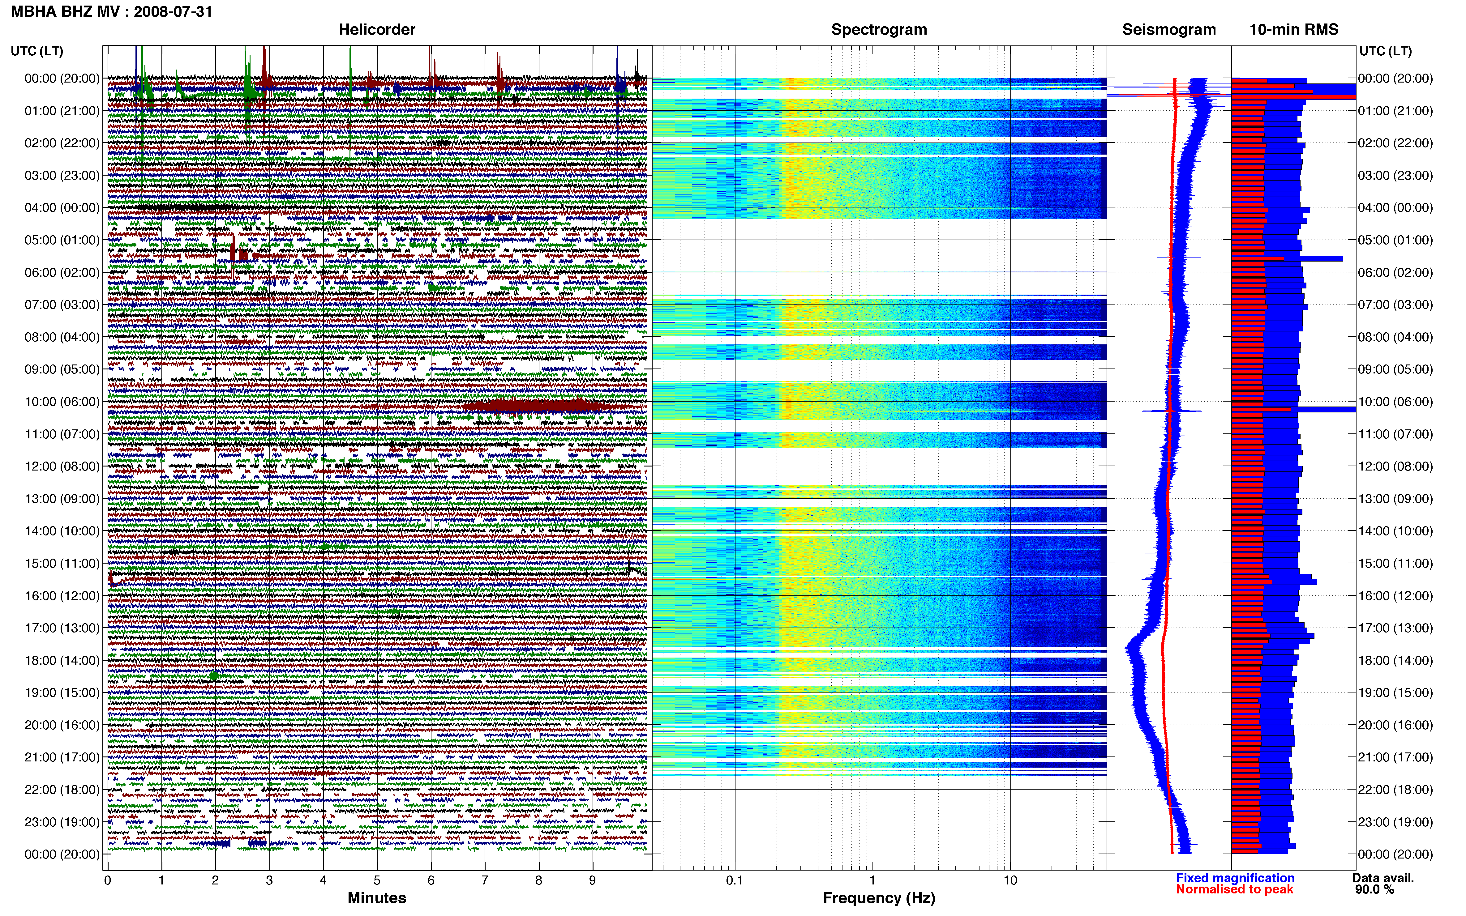
Task: Select the Spectrogram panel heading
Action: 879,30
